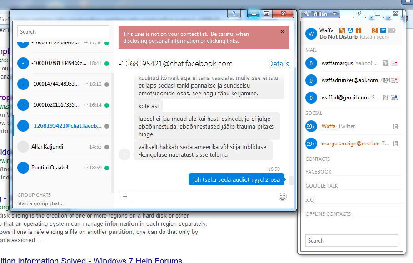Open the emoticon smiley picker
Image resolution: width=413 pixels, height=263 pixels.
[x=282, y=197]
